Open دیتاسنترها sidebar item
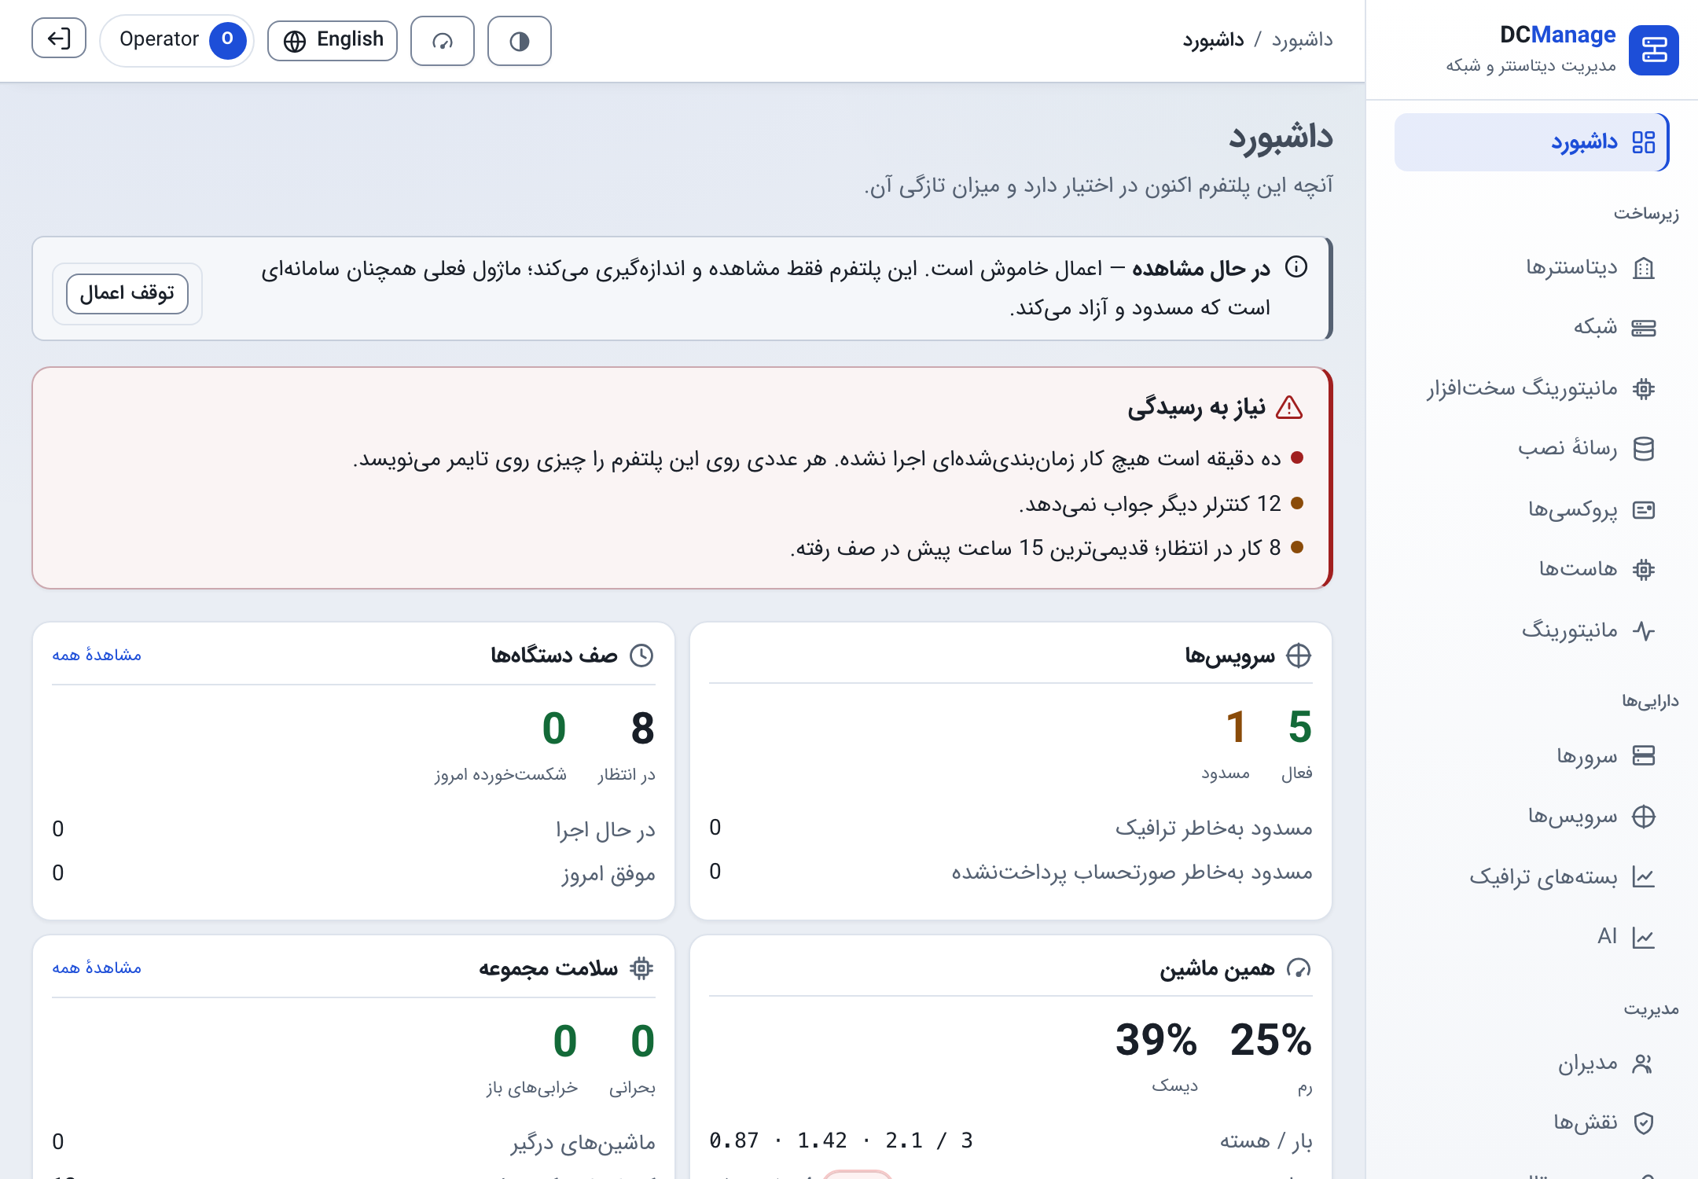 pos(1531,268)
